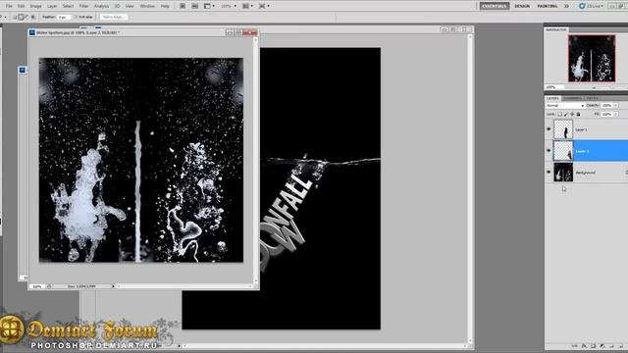Switch to the Design workspace

[x=522, y=6]
